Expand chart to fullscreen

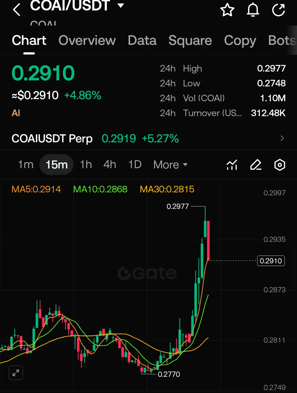coord(16,373)
